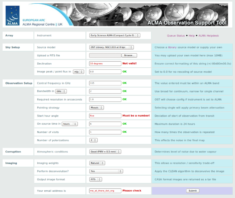Click the Declination input field

tap(105, 63)
